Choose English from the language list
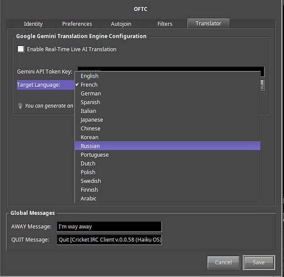This screenshot has width=284, height=277. click(167, 76)
